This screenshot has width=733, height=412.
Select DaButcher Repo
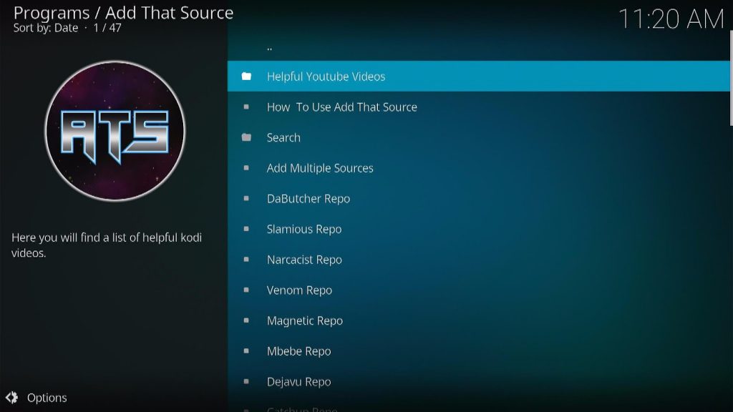[479, 199]
